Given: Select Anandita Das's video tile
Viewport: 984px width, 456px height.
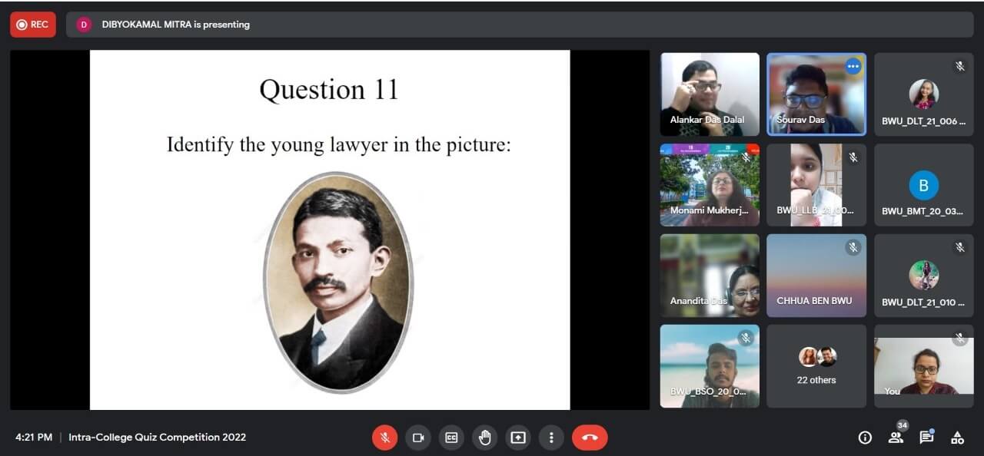Looking at the screenshot, I should pyautogui.click(x=710, y=275).
